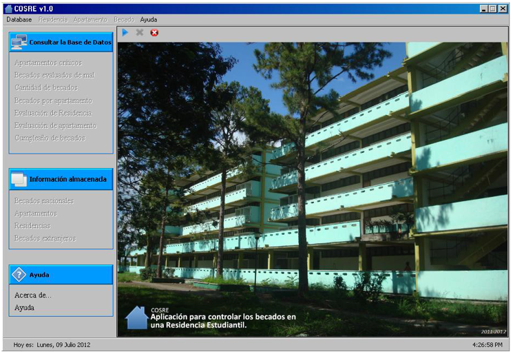Click the Información almacenada header

click(61, 179)
